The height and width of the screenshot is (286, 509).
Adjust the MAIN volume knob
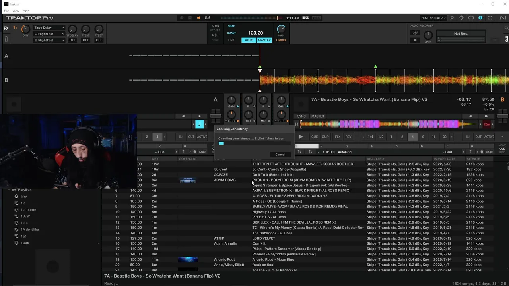[281, 29]
